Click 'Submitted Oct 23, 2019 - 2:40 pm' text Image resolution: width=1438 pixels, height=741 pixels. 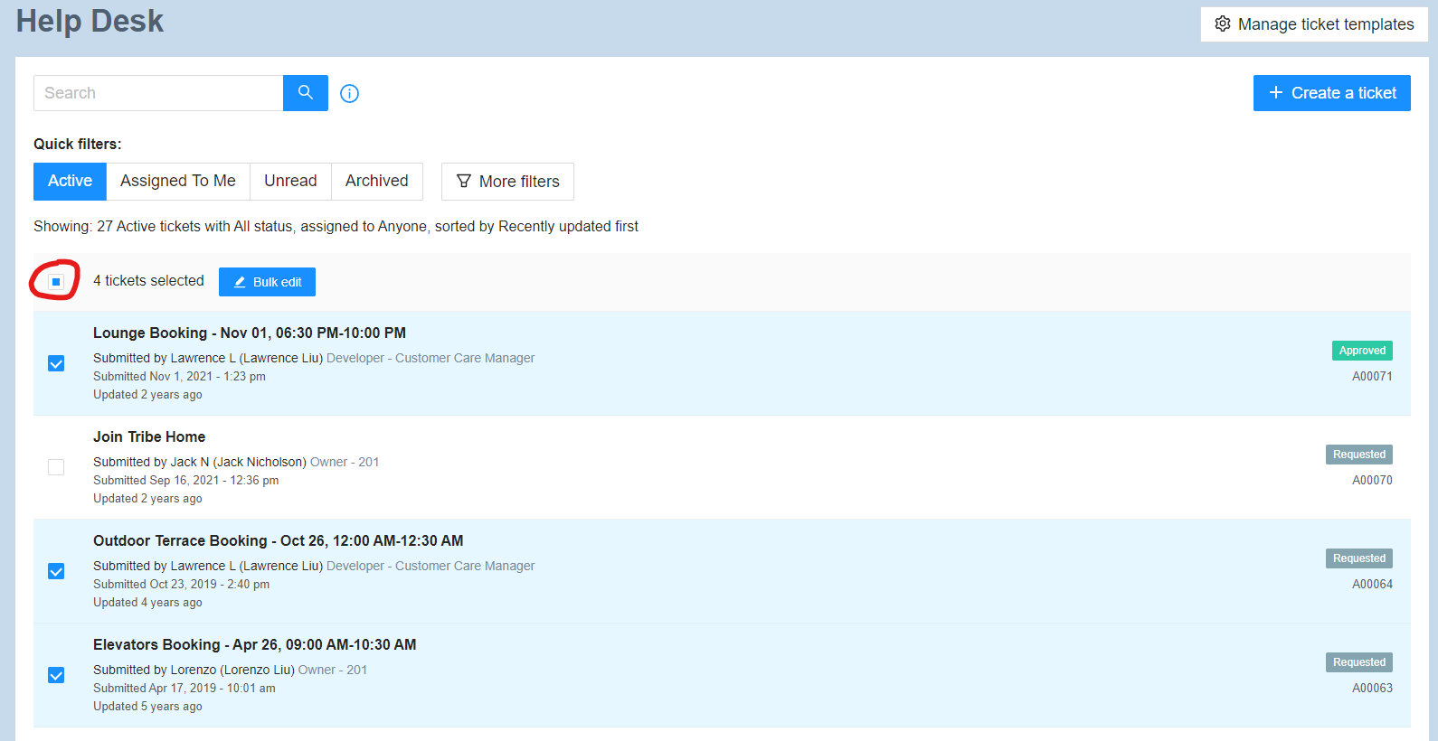tap(181, 584)
